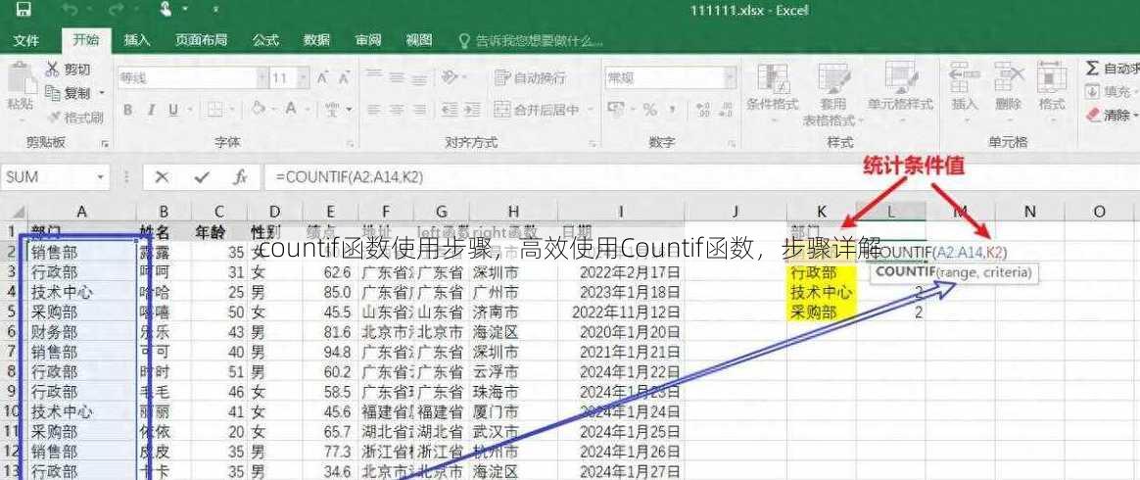Toggle italic formatting I
1140x480 pixels.
tap(151, 110)
